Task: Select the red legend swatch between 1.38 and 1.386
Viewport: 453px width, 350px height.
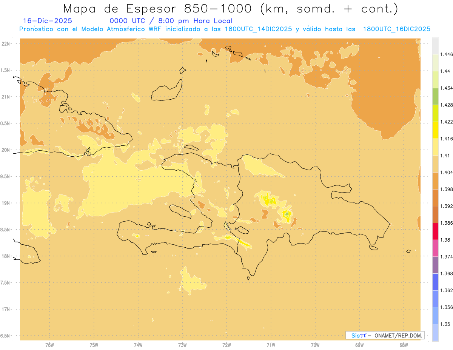Action: [435, 231]
